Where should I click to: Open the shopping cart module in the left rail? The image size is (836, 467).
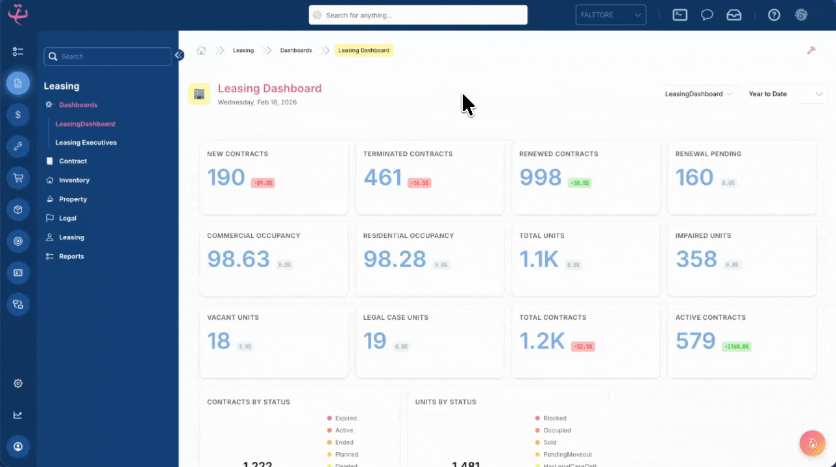(x=18, y=178)
